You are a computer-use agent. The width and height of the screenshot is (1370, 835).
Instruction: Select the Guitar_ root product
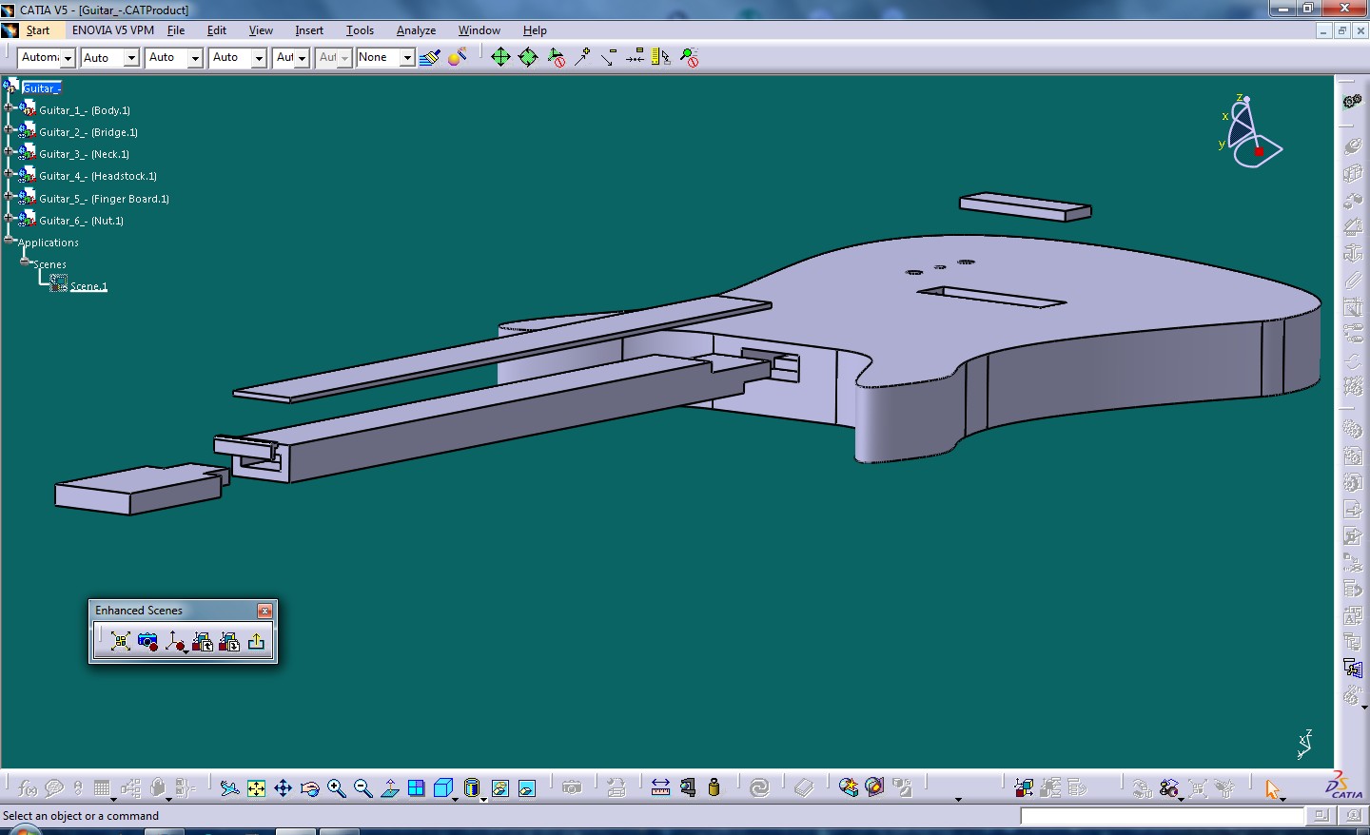pyautogui.click(x=42, y=88)
